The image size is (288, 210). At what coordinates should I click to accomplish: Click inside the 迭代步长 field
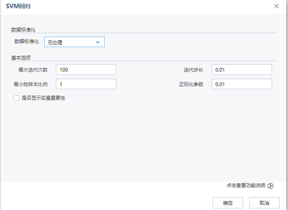click(242, 69)
